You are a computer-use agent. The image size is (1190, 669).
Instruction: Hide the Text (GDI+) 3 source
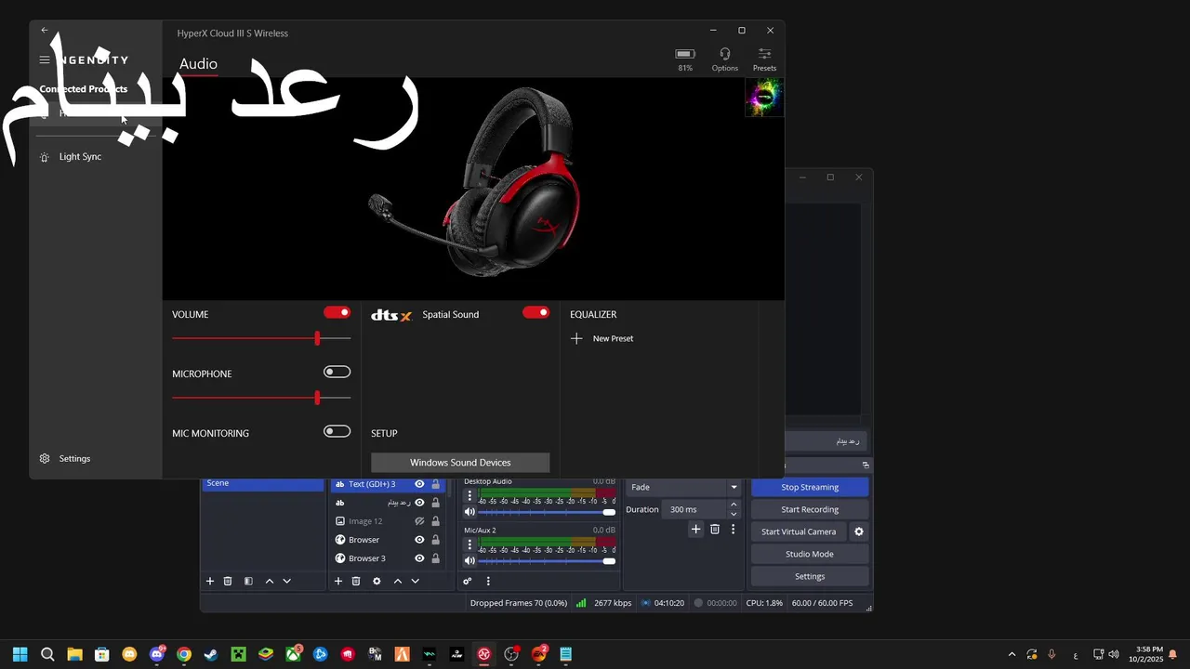(x=419, y=484)
